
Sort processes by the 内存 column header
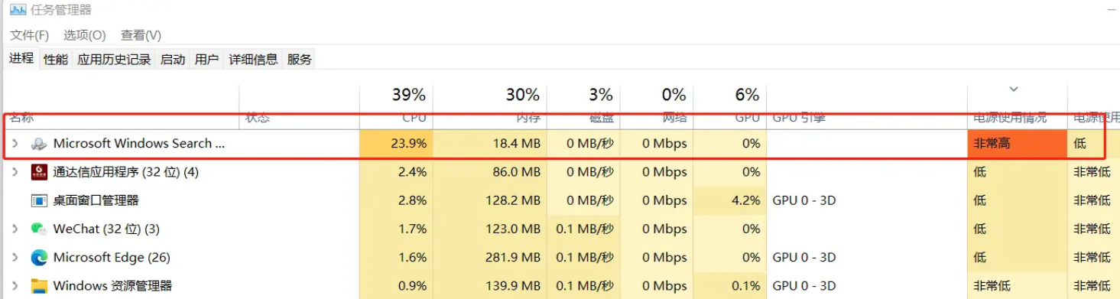point(489,106)
